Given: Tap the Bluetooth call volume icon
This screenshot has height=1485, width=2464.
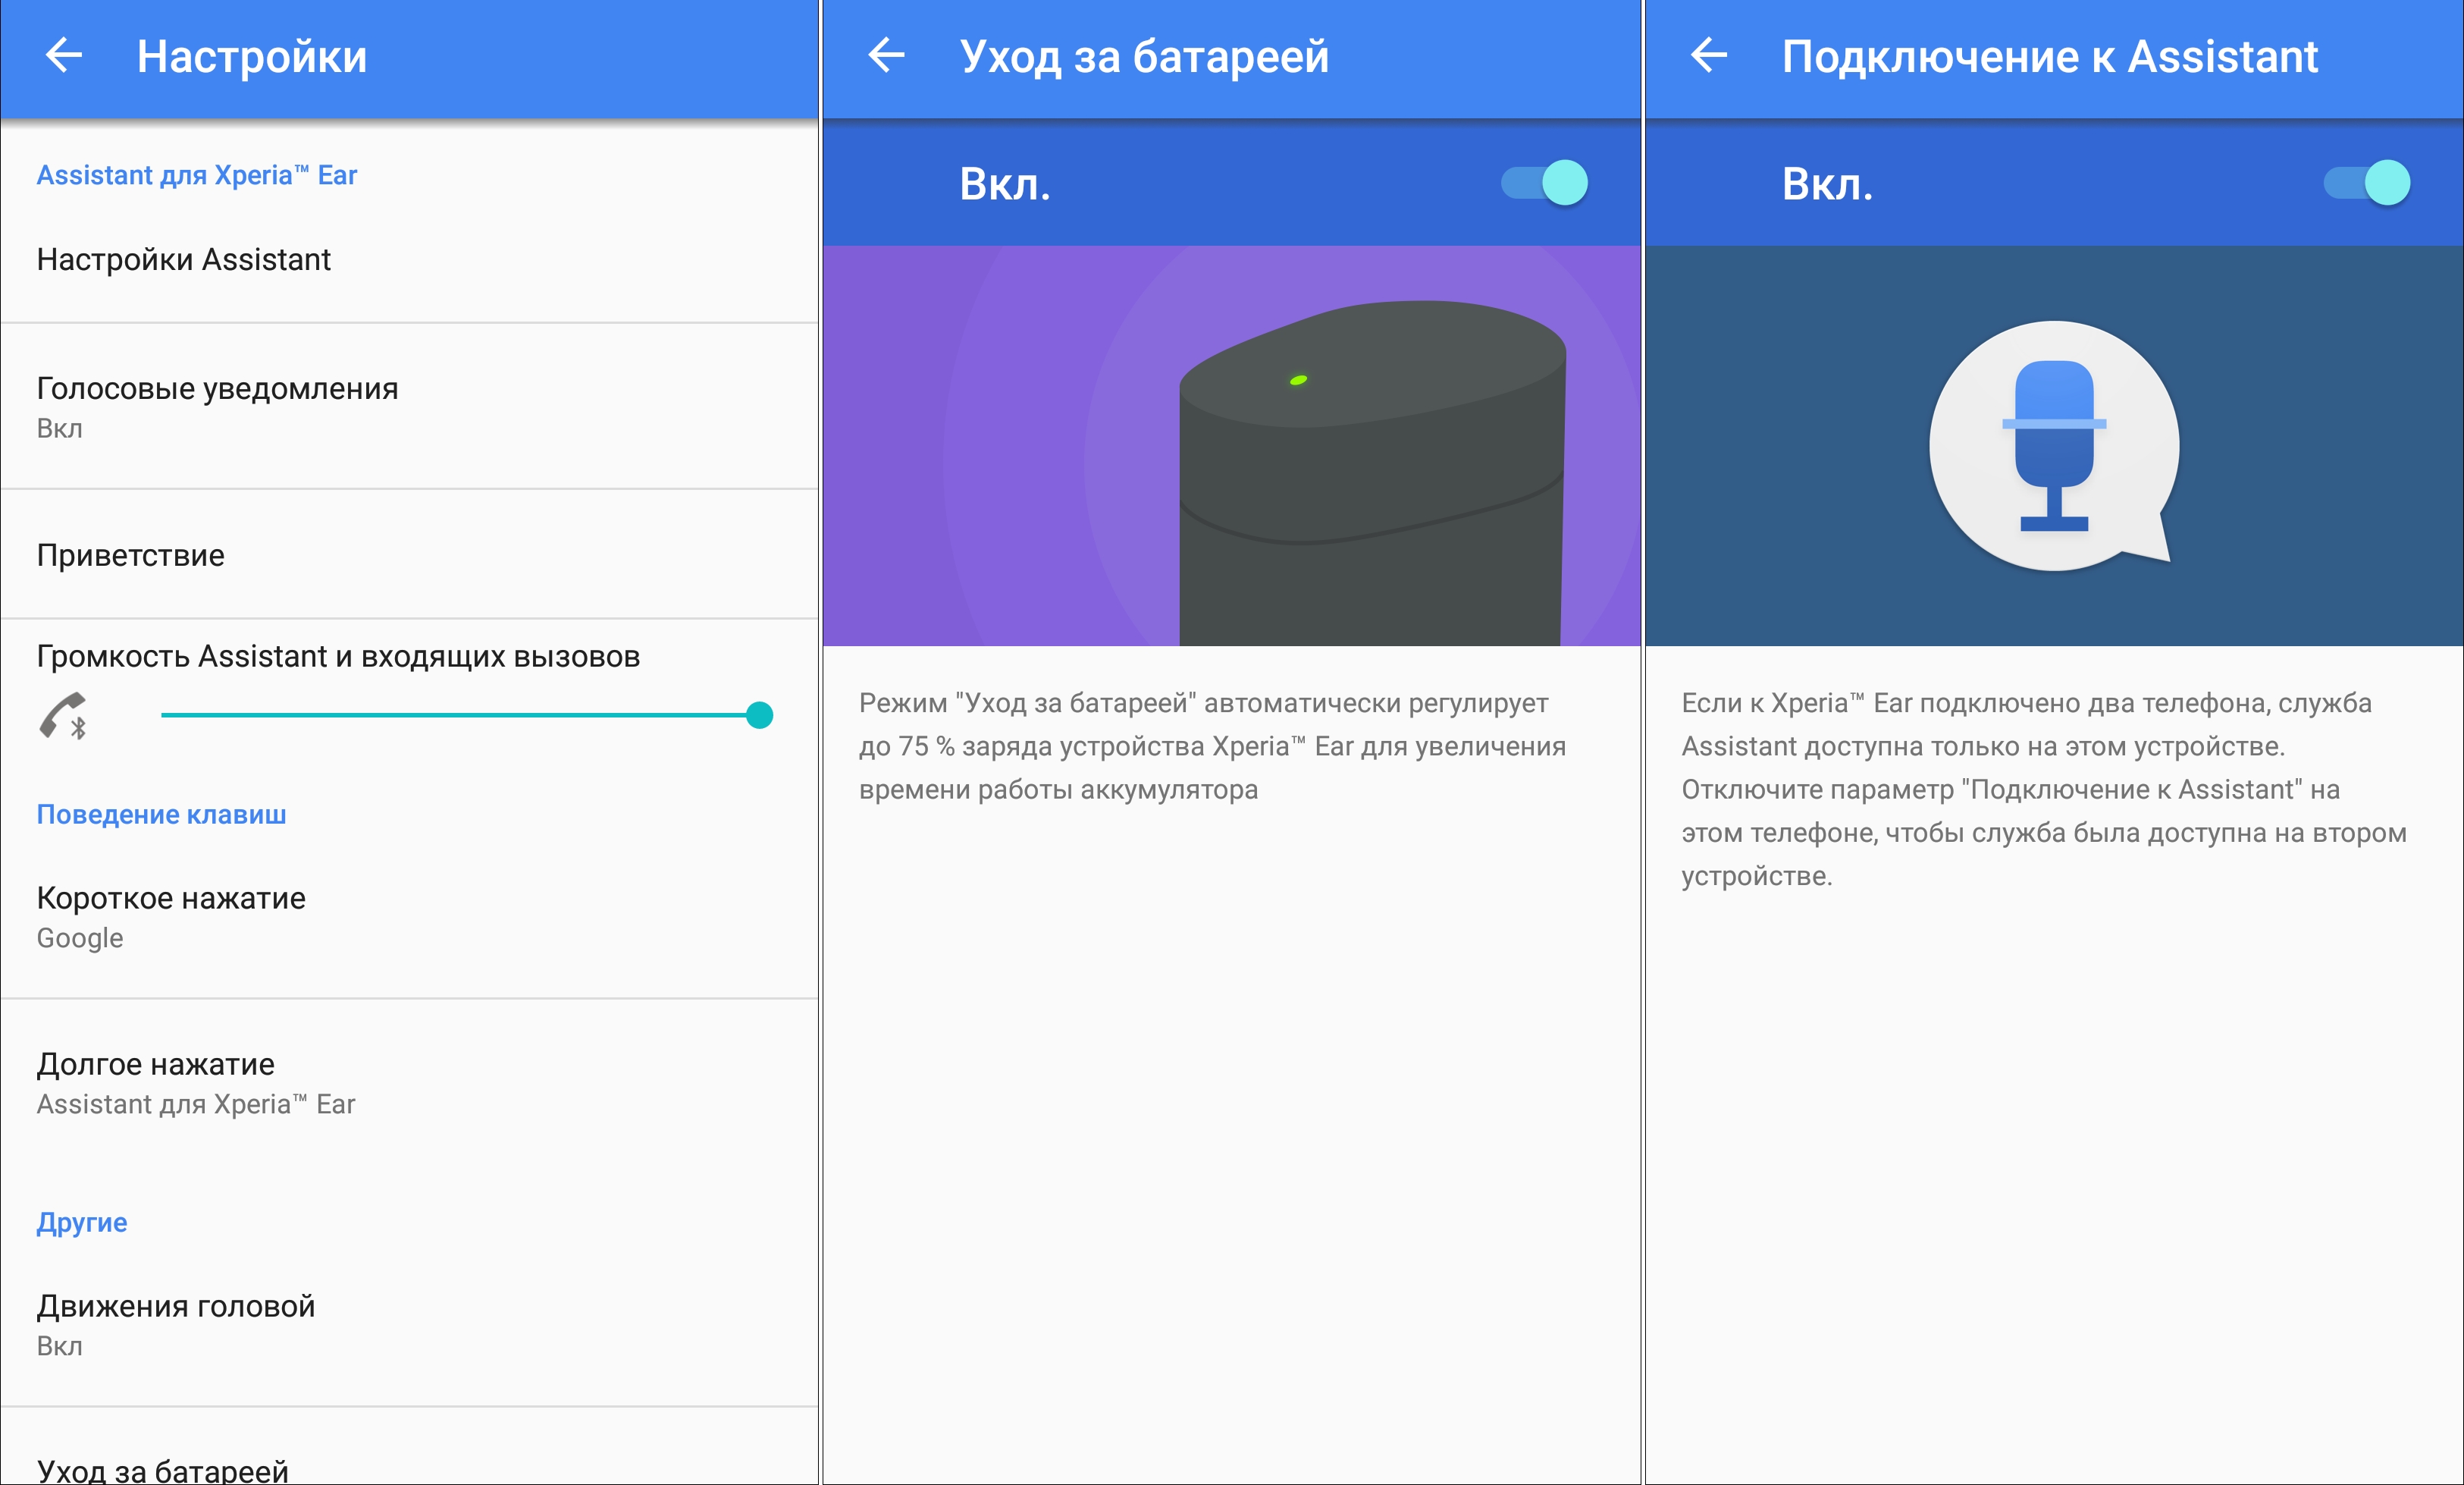Looking at the screenshot, I should [x=64, y=715].
